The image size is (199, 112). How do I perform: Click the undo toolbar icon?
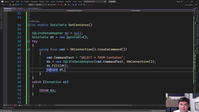[21, 5]
